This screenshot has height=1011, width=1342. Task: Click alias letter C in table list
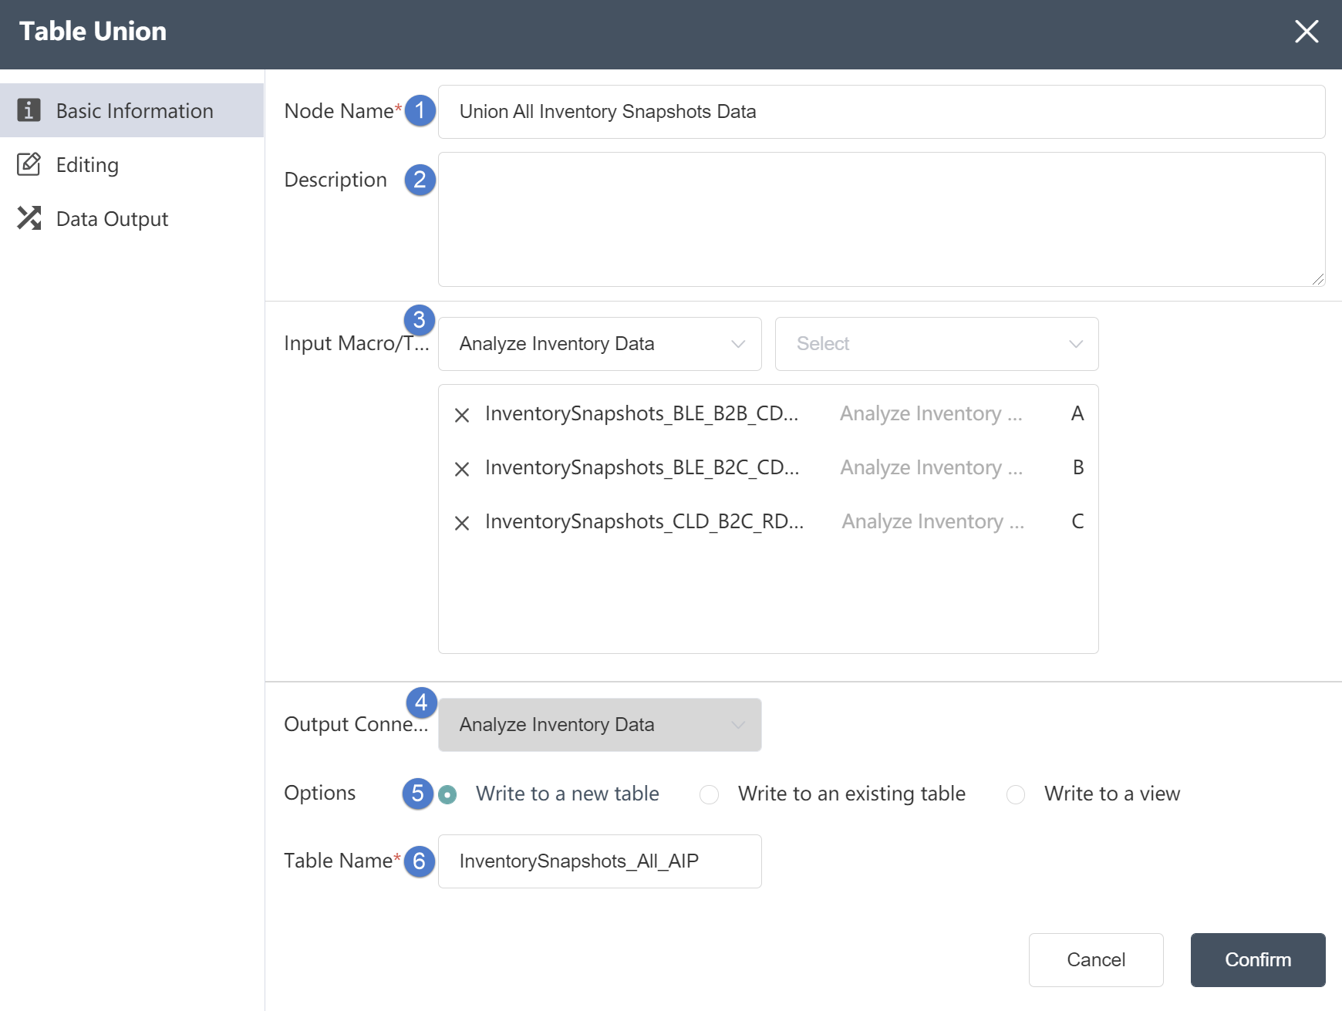coord(1077,521)
